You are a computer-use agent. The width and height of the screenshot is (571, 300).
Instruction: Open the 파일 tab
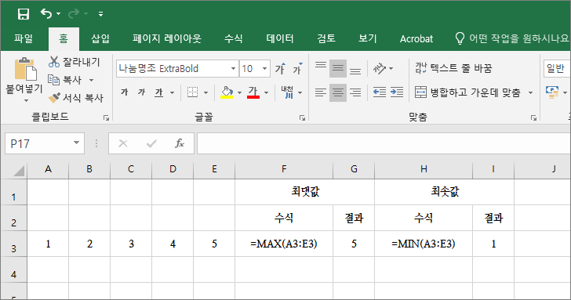coord(24,38)
